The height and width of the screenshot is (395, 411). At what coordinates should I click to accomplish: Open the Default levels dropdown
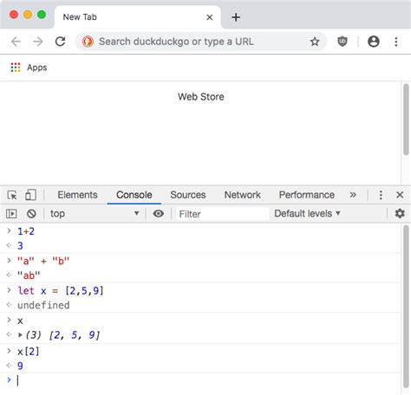307,214
